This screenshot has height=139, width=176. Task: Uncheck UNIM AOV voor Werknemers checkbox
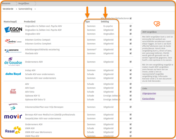(131, 132)
